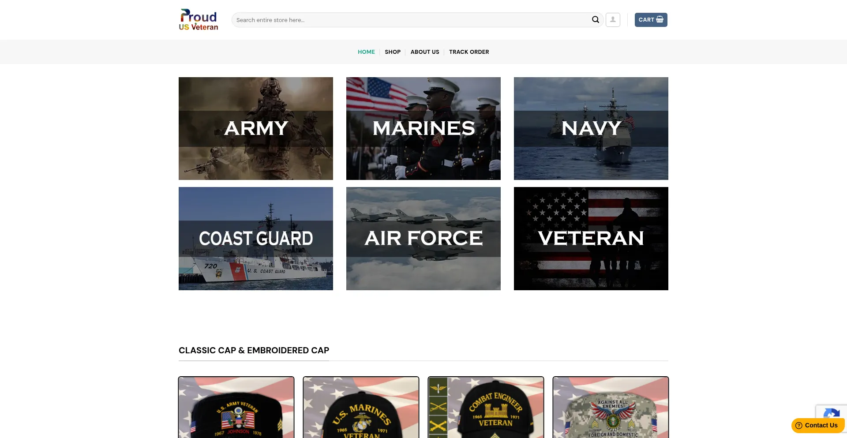Open the shopping cart button
847x438 pixels.
pos(651,20)
